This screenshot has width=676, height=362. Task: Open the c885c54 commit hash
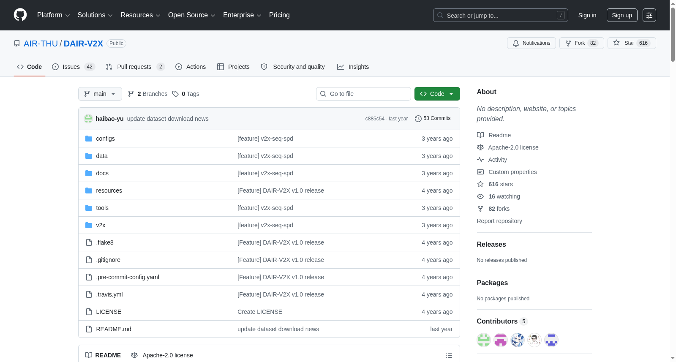[x=375, y=119]
